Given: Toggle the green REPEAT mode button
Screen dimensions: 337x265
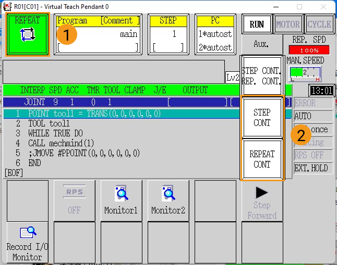Looking at the screenshot, I should pyautogui.click(x=28, y=34).
